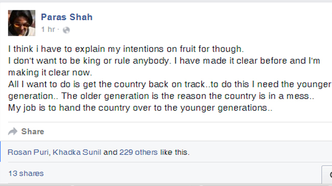Screen dimensions: 332x186
Task: Click the Share text link
Action: coord(33,131)
